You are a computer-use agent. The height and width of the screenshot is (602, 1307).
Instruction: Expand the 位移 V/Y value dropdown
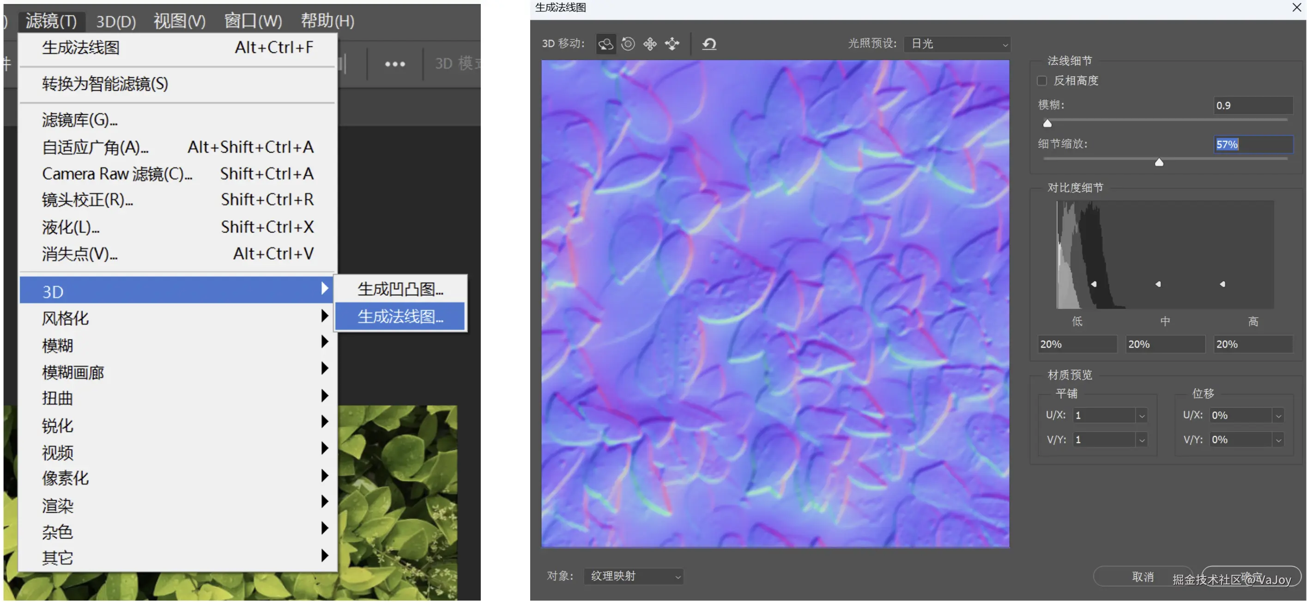coord(1278,440)
